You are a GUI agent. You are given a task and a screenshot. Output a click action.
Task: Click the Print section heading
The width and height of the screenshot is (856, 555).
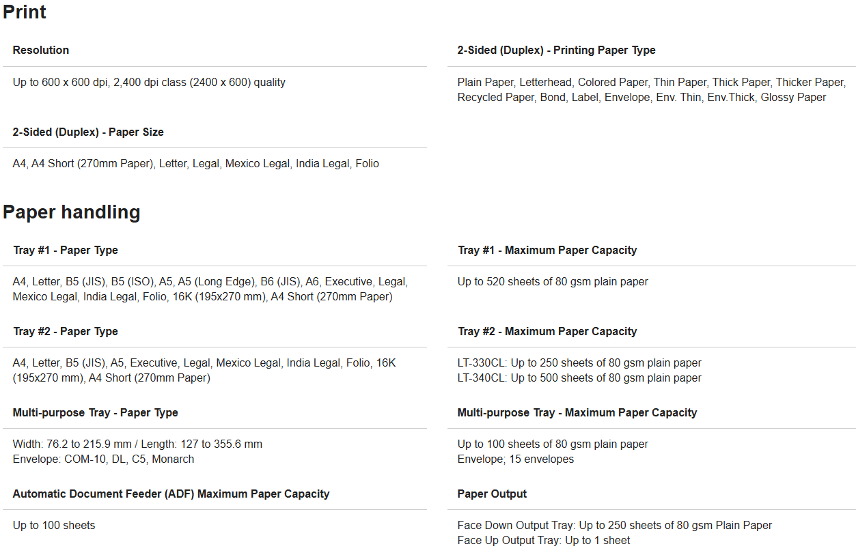(25, 12)
